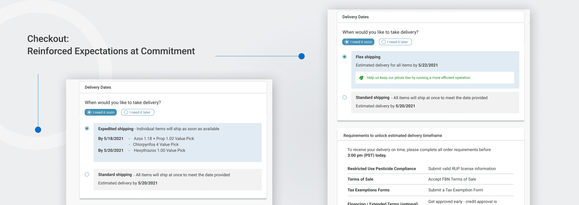The image size is (579, 205).
Task: Click 'Submit a Tax Exemption Form'
Action: 456,190
